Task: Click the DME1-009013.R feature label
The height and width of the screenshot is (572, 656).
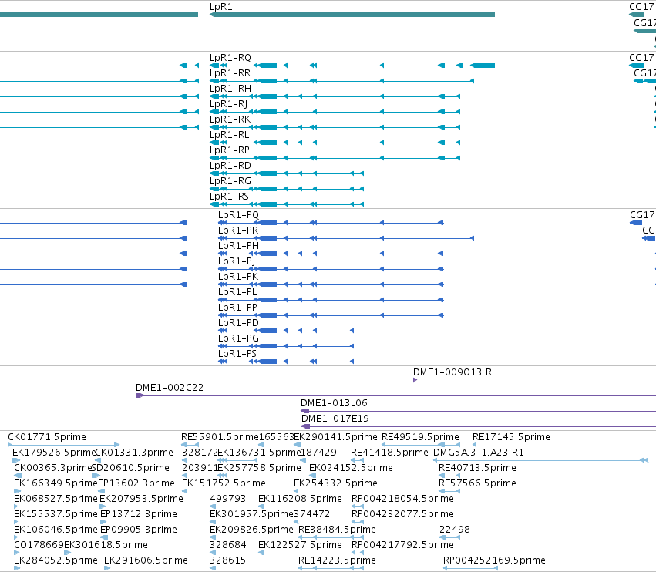Action: click(452, 372)
